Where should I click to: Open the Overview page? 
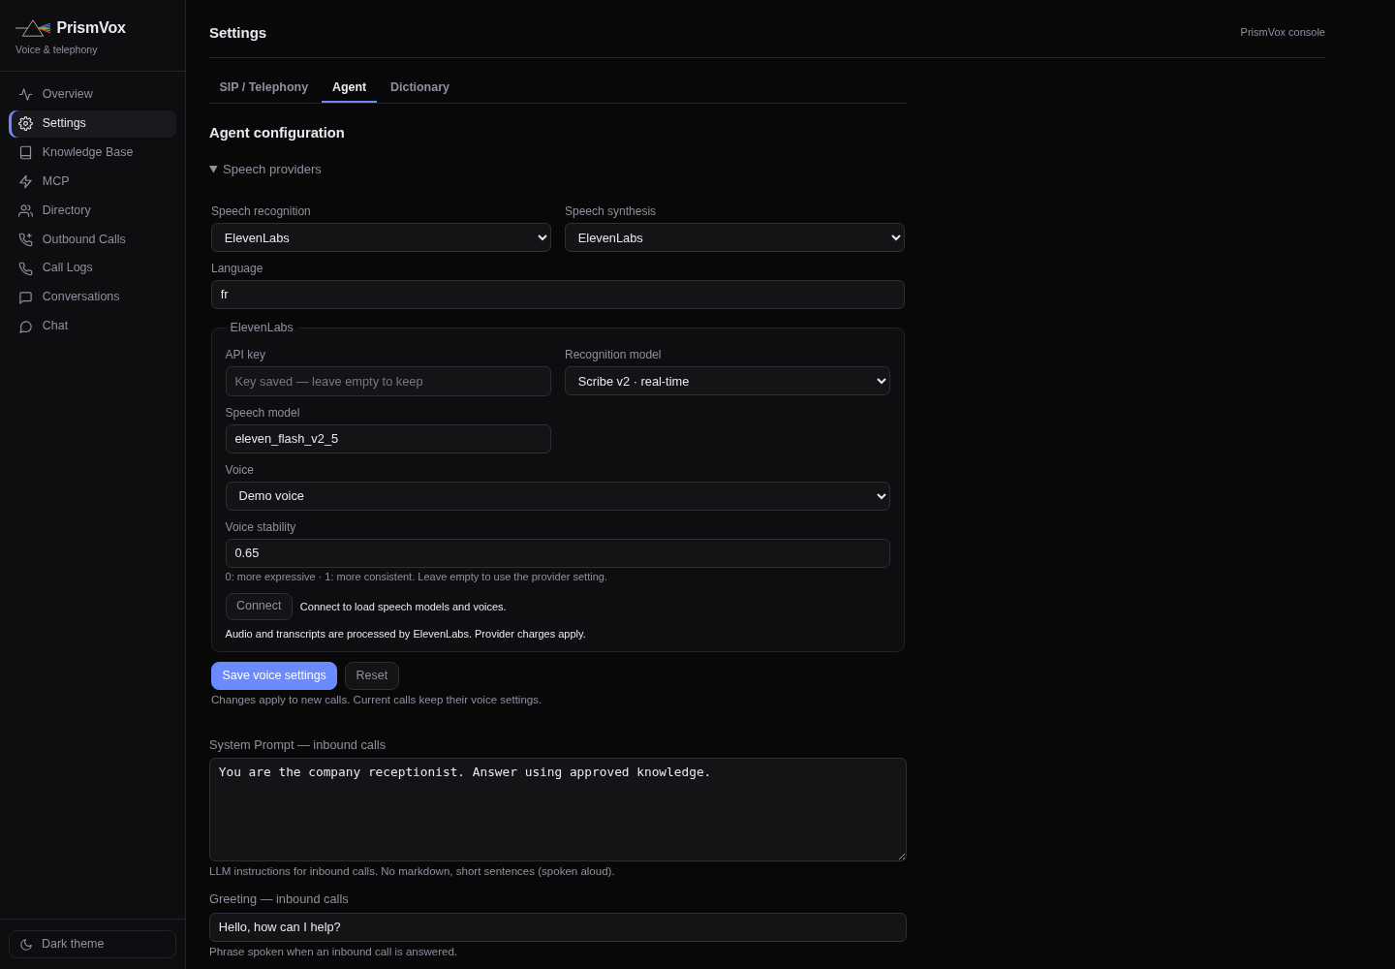pos(92,94)
